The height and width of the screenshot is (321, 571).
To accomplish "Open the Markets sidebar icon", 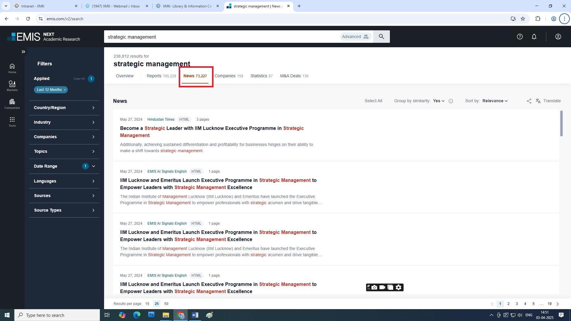I will point(12,86).
